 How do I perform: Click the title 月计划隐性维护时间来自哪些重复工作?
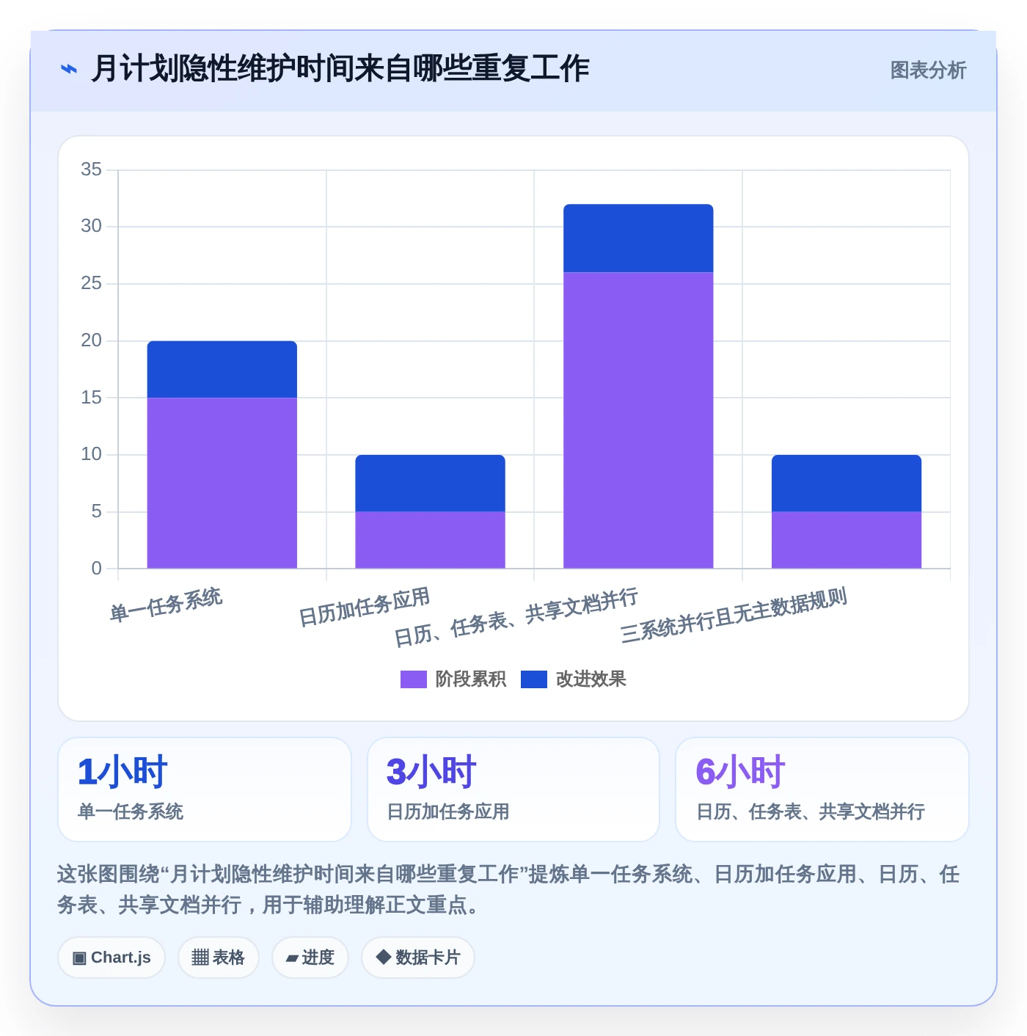340,69
